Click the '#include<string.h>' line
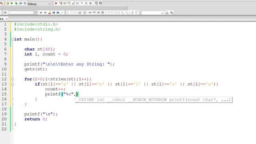This screenshot has height=144, width=256. point(37,29)
